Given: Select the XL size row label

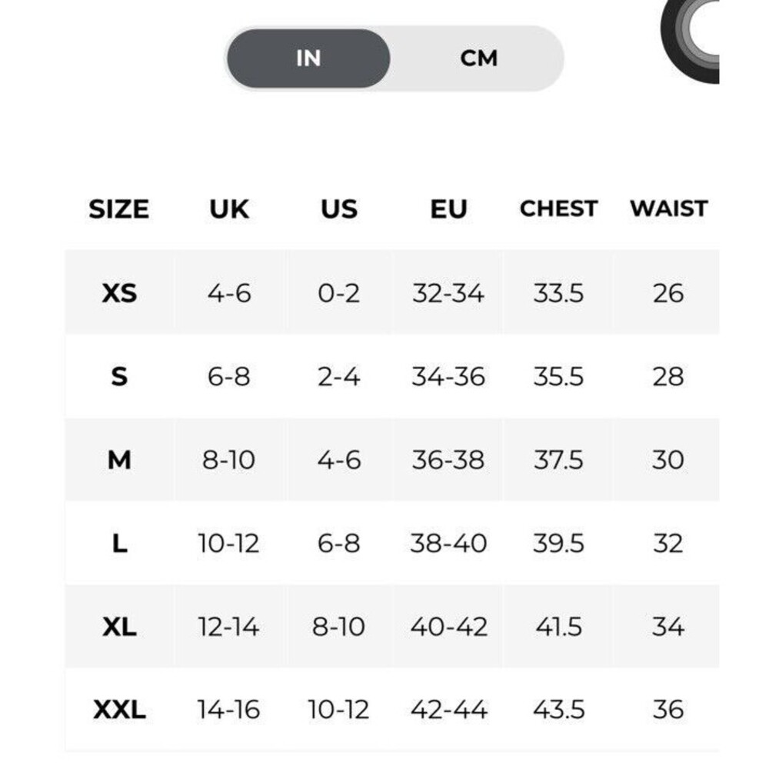Looking at the screenshot, I should click(x=119, y=627).
